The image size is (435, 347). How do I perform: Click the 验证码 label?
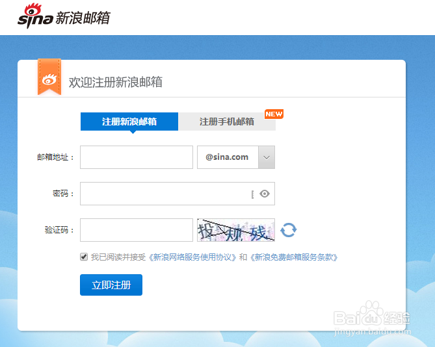[x=59, y=230]
